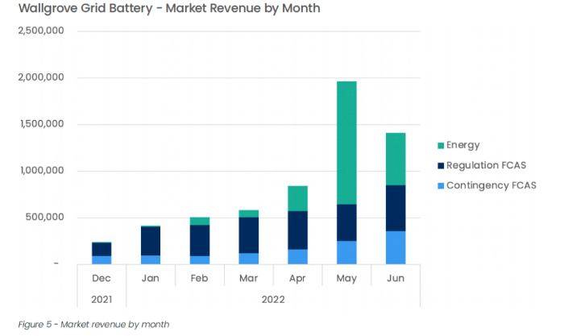Click the dark Regulation FCAS segment of Jan bar
This screenshot has width=564, height=336.
pyautogui.click(x=151, y=241)
